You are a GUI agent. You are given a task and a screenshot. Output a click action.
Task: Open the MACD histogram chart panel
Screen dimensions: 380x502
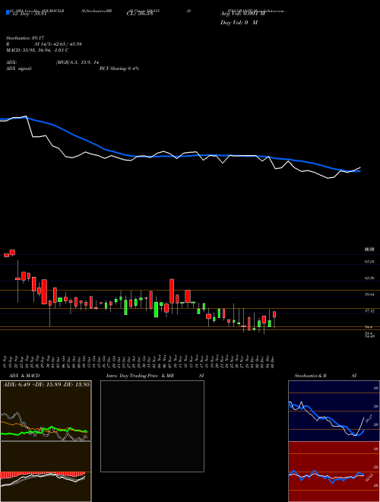[46, 472]
